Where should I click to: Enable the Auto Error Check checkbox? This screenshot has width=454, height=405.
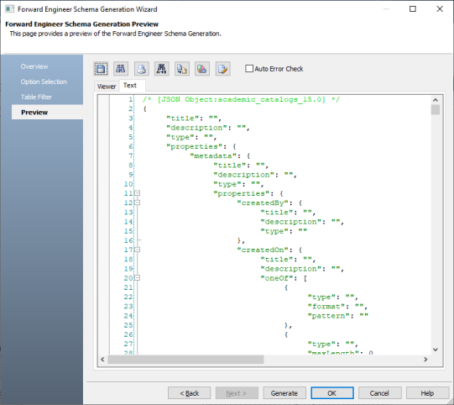coord(249,69)
